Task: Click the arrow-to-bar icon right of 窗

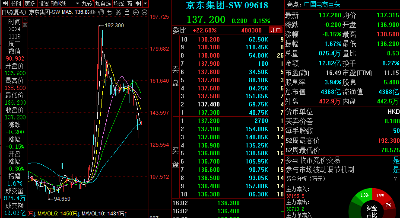Action: click(x=138, y=3)
